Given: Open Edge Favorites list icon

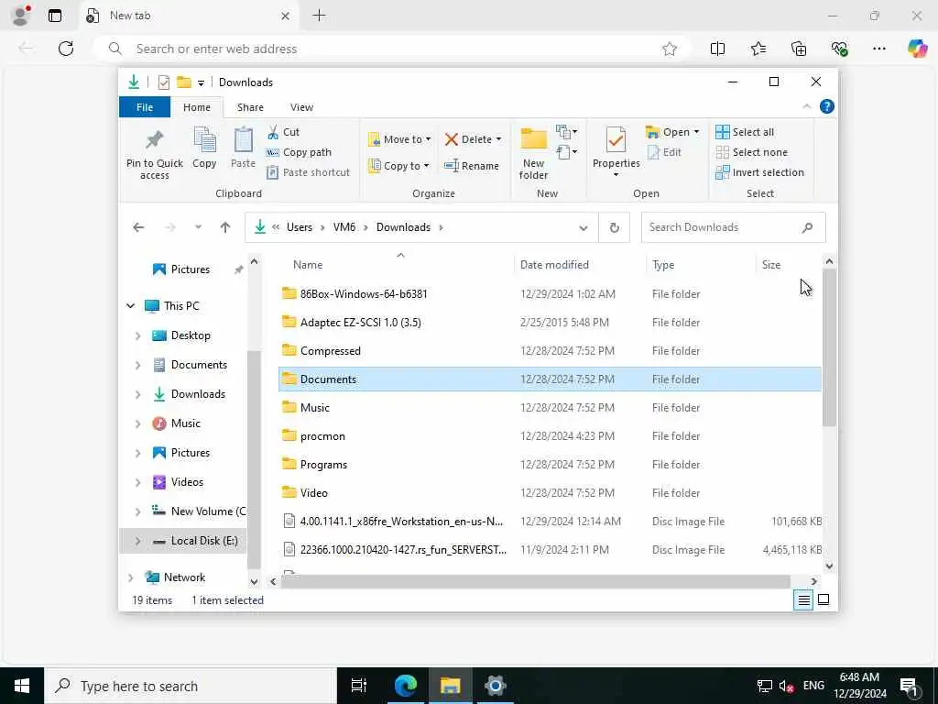Looking at the screenshot, I should pos(758,49).
